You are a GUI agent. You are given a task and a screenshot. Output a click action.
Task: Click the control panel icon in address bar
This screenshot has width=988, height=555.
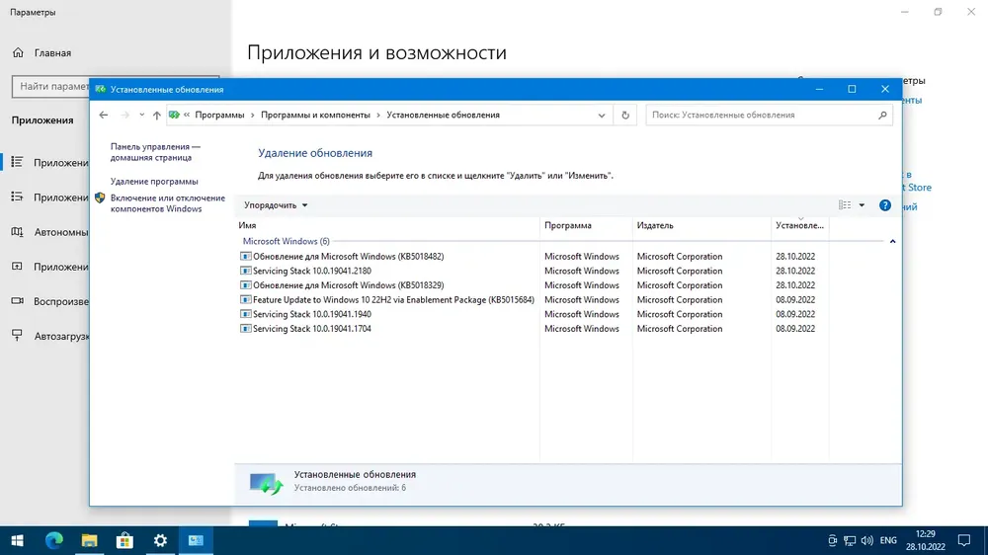pyautogui.click(x=175, y=115)
